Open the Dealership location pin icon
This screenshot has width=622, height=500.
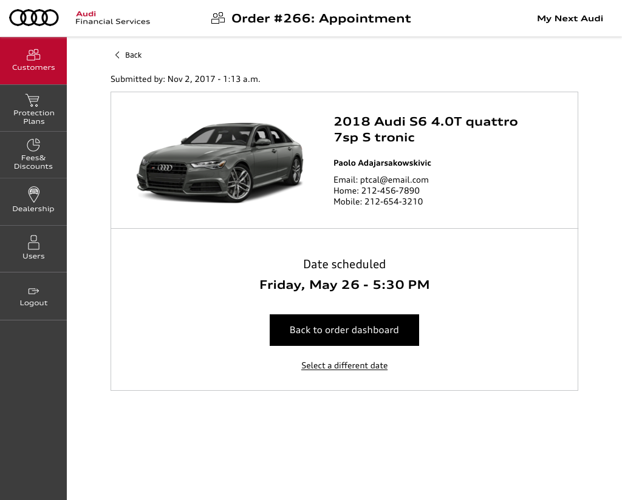coord(34,194)
